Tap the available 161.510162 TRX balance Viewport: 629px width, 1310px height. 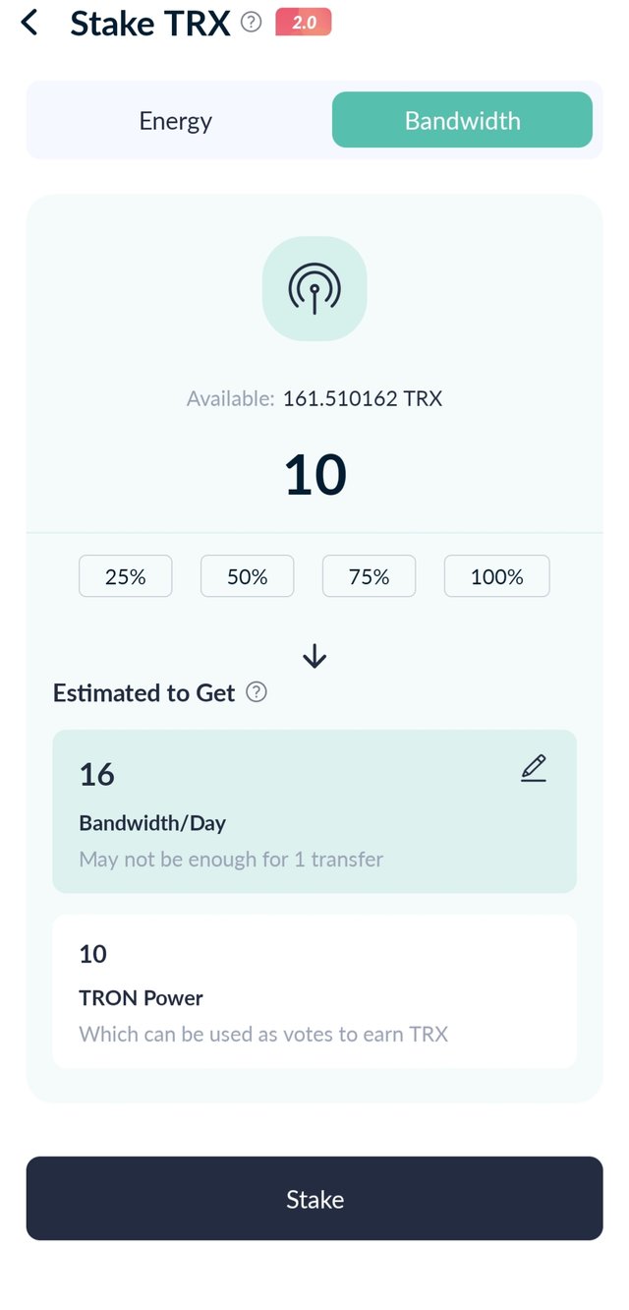pos(362,398)
